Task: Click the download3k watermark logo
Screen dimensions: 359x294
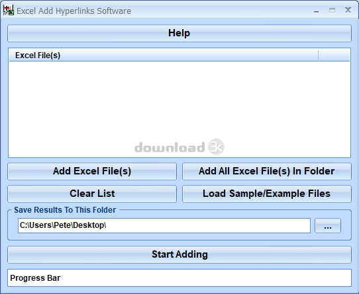Action: pos(179,147)
